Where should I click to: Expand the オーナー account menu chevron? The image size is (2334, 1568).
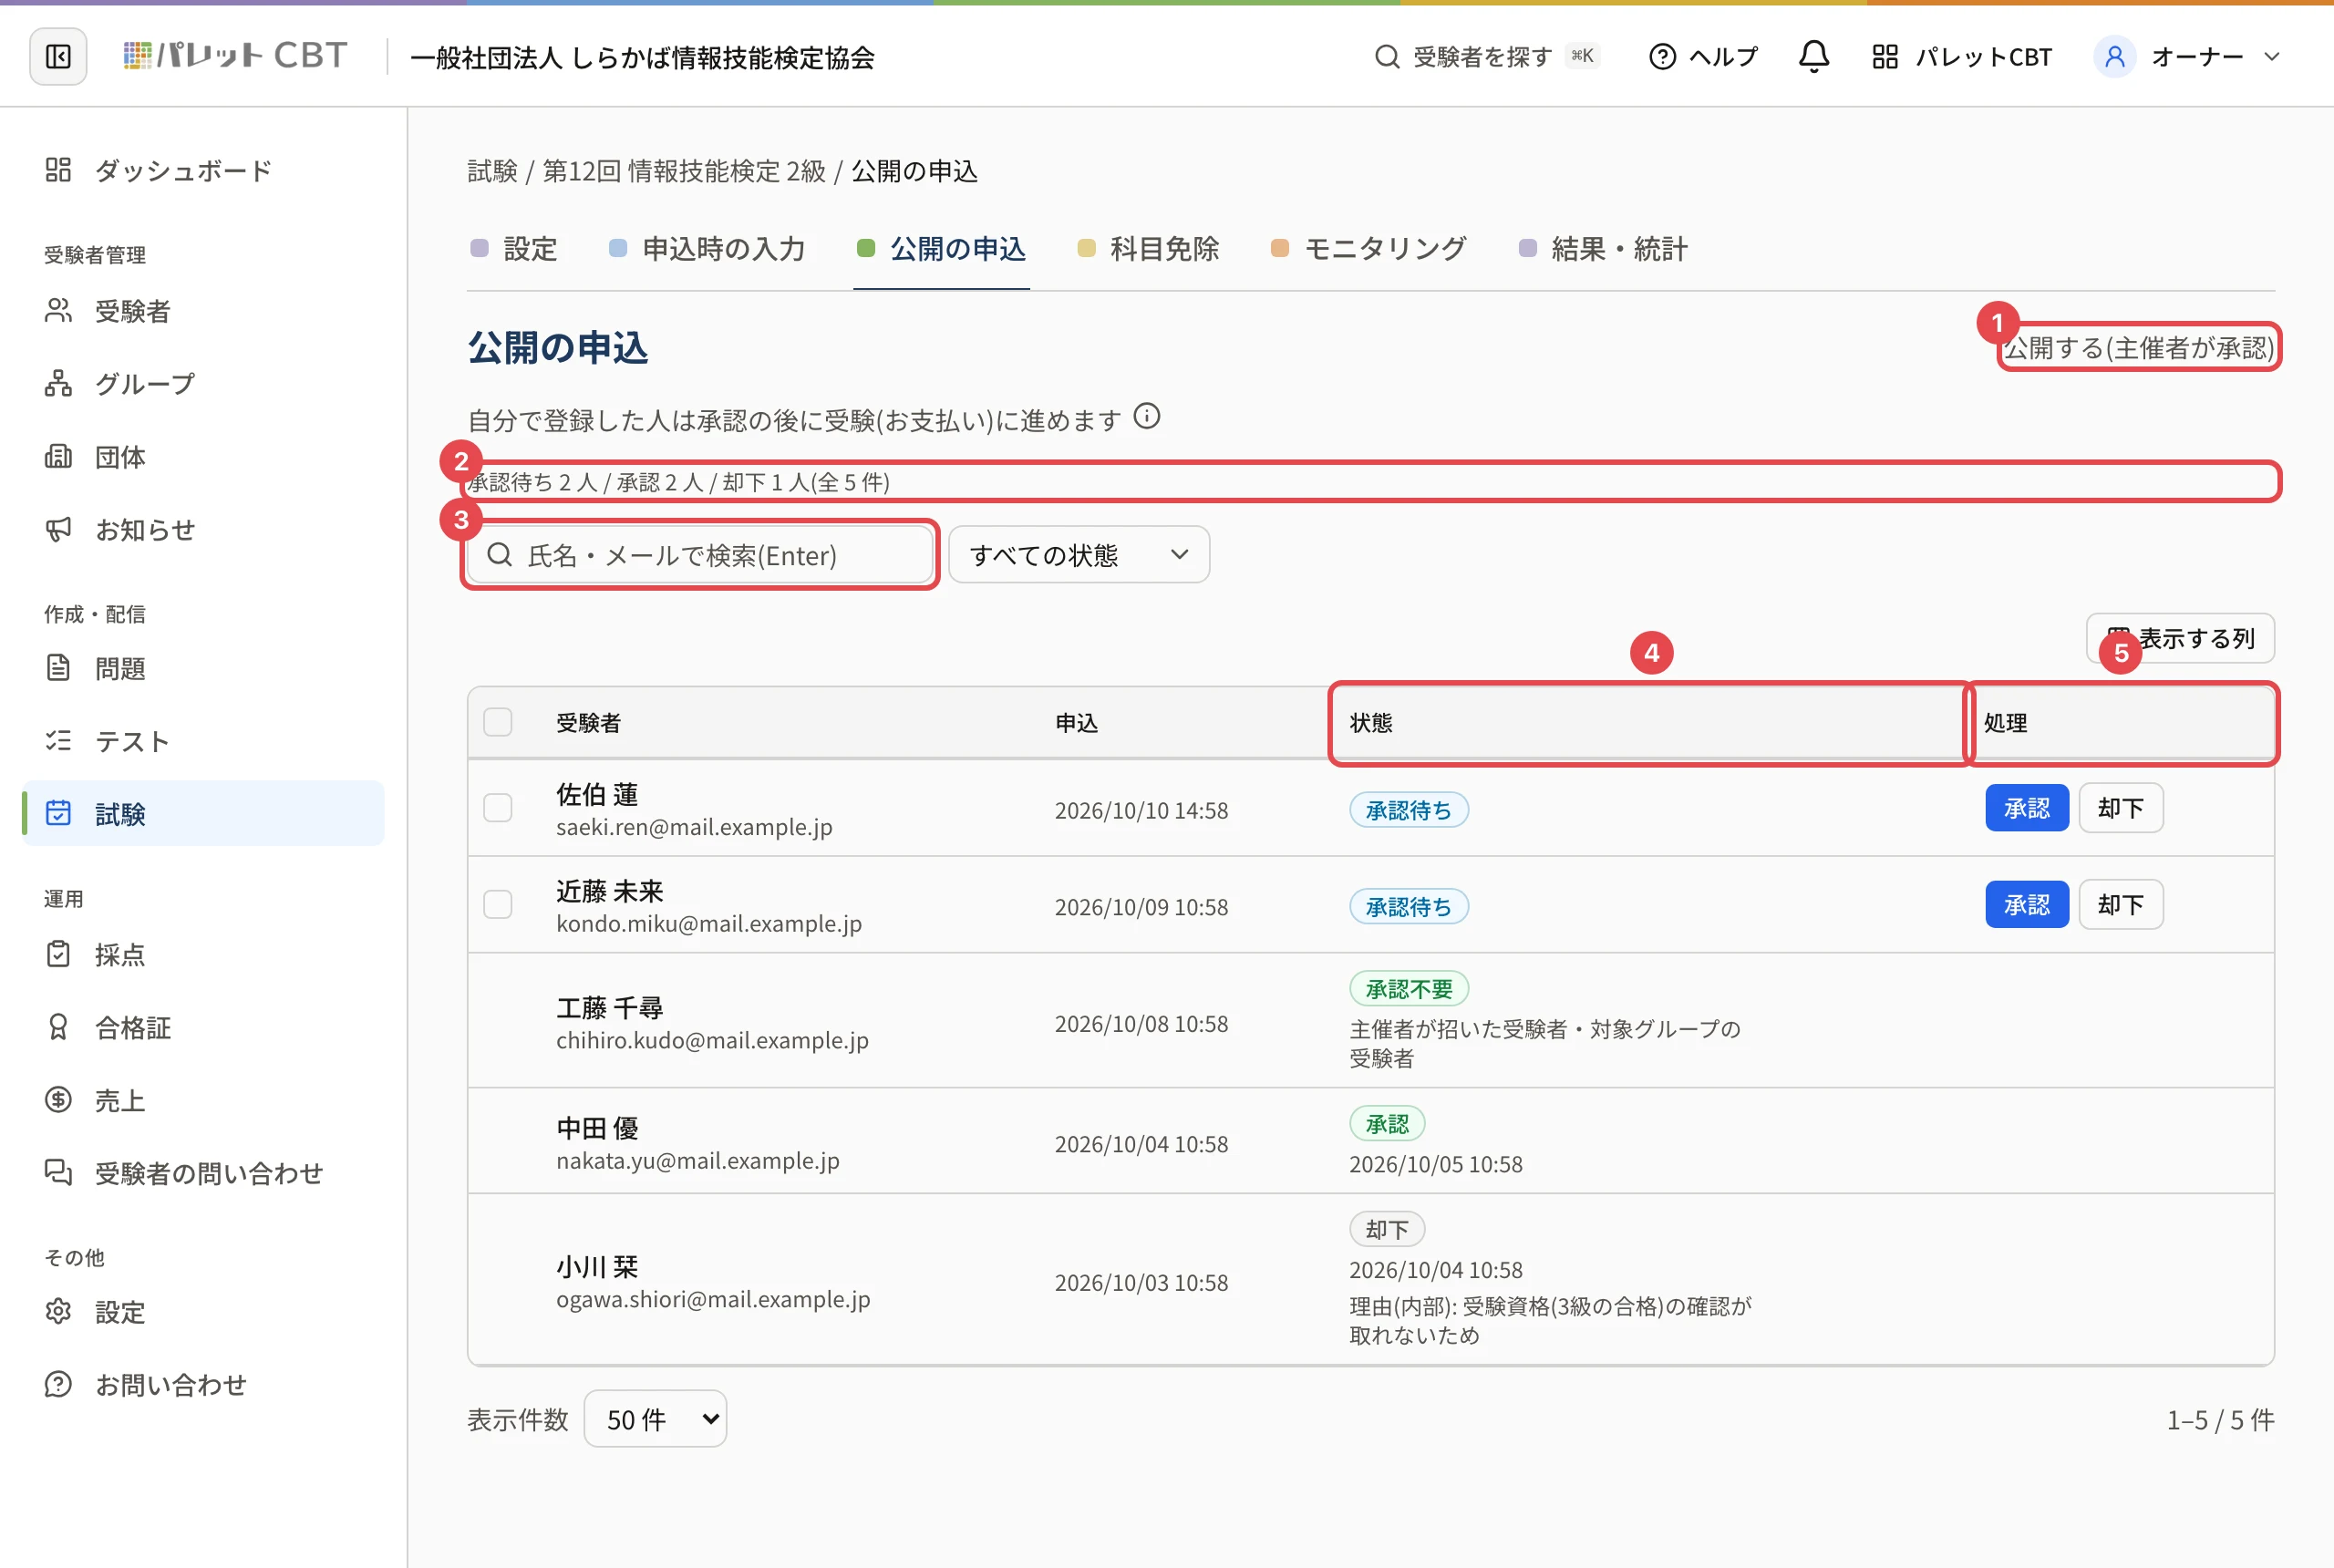(2272, 57)
